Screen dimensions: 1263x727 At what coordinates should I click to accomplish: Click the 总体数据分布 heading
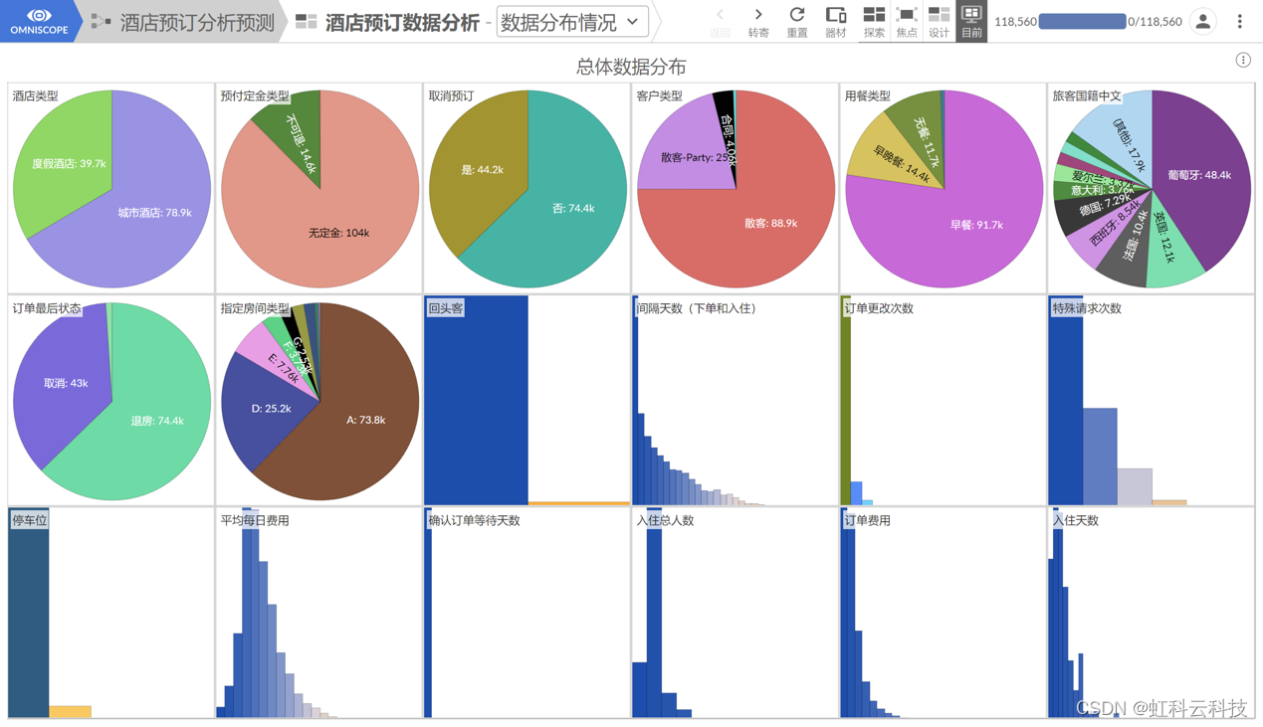631,67
